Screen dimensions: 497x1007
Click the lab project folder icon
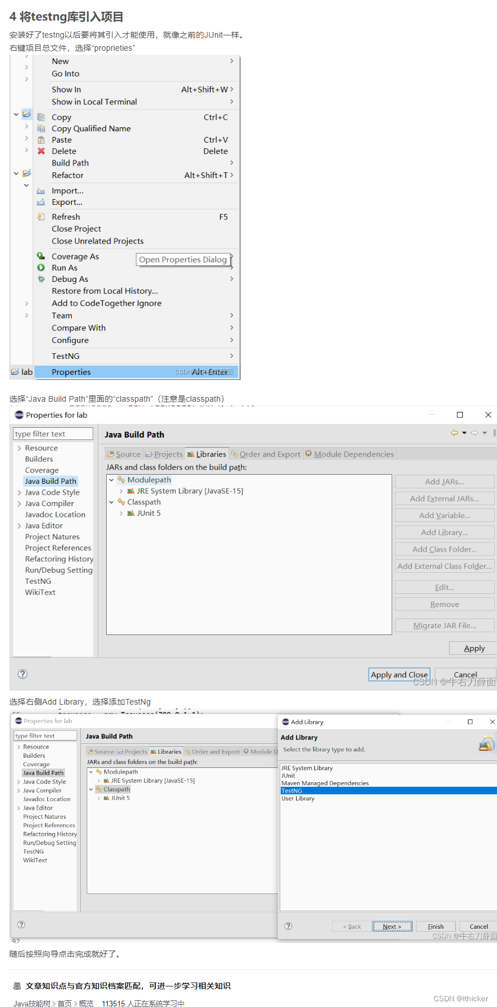coord(15,372)
